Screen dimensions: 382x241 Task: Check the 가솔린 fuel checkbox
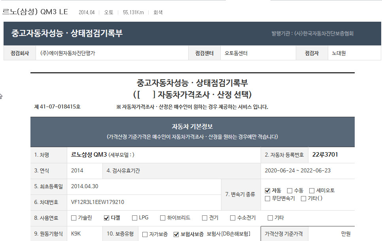(x=74, y=218)
